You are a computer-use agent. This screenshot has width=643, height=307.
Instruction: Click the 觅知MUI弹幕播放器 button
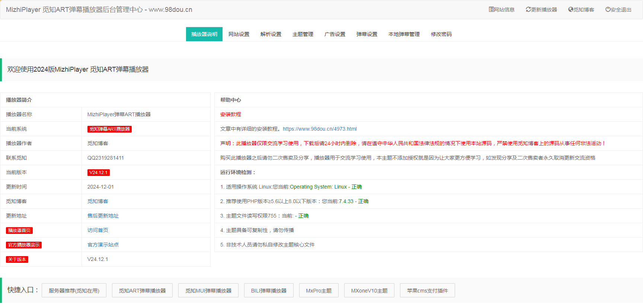[208, 290]
